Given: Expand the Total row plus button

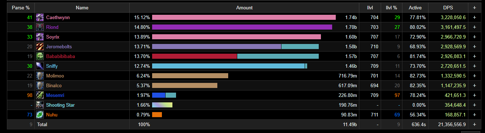Looking at the screenshot, I should coord(474,124).
